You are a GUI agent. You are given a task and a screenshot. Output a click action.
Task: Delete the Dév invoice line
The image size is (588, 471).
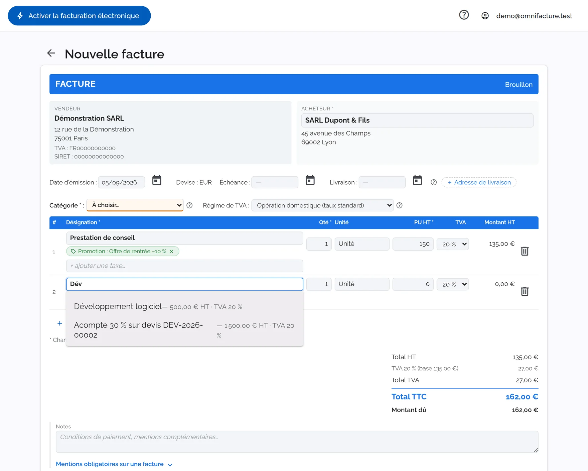[525, 291]
